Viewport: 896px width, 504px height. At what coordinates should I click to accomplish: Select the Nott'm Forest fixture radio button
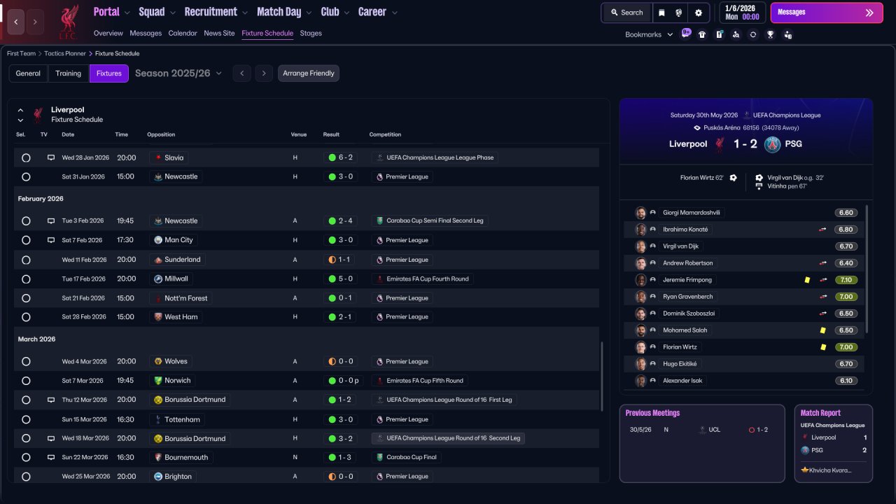[x=26, y=299]
